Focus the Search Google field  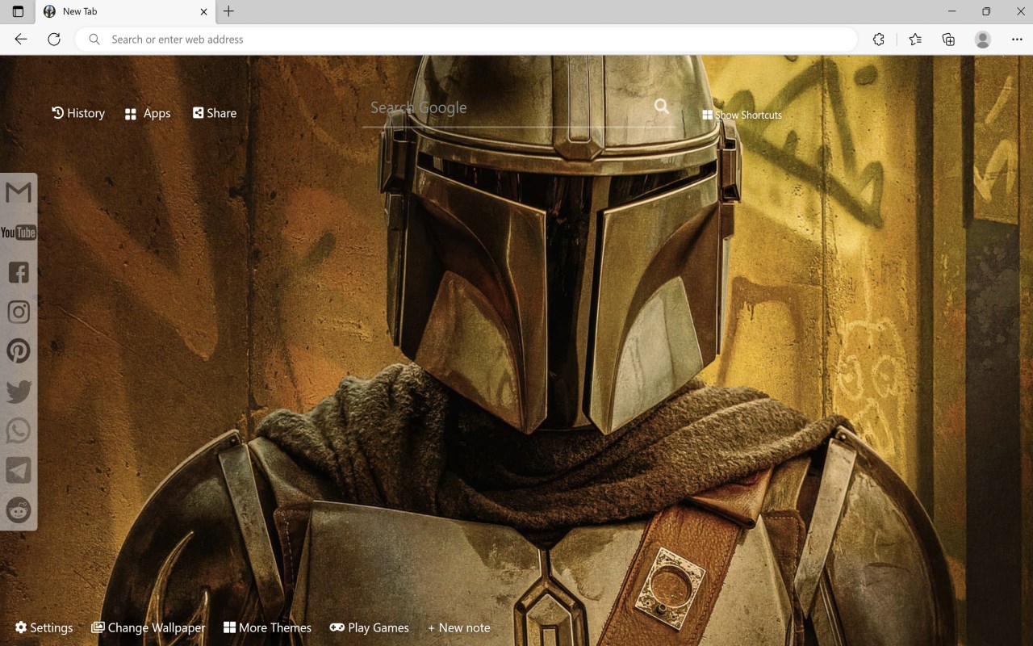[x=508, y=107]
